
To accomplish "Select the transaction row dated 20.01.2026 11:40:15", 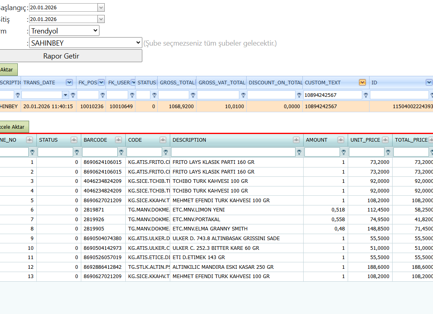I will point(217,107).
